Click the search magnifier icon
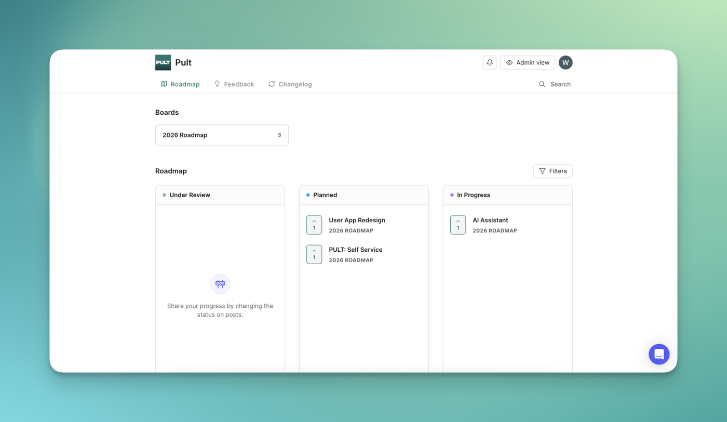 pos(542,84)
